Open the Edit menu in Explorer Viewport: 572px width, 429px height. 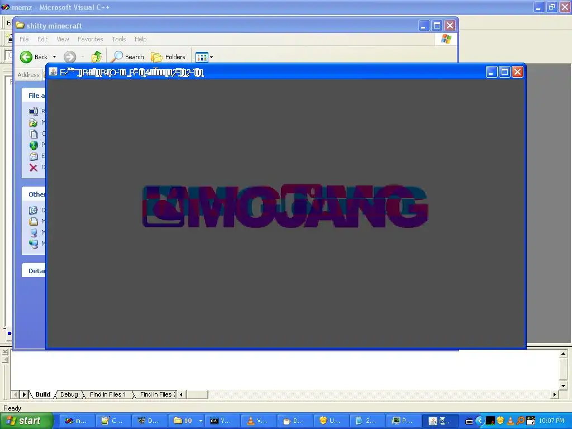(x=42, y=39)
